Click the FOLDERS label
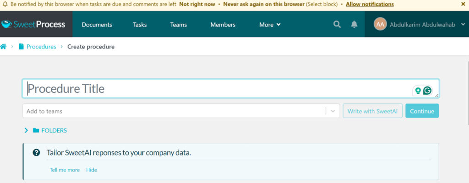 [54, 130]
